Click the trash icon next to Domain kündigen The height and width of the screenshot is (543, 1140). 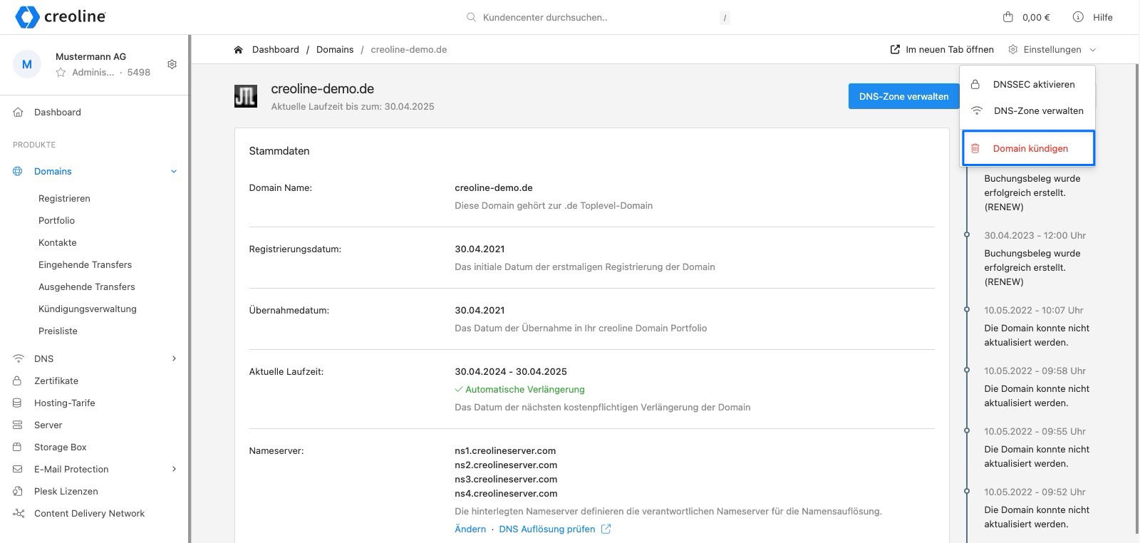tap(975, 148)
